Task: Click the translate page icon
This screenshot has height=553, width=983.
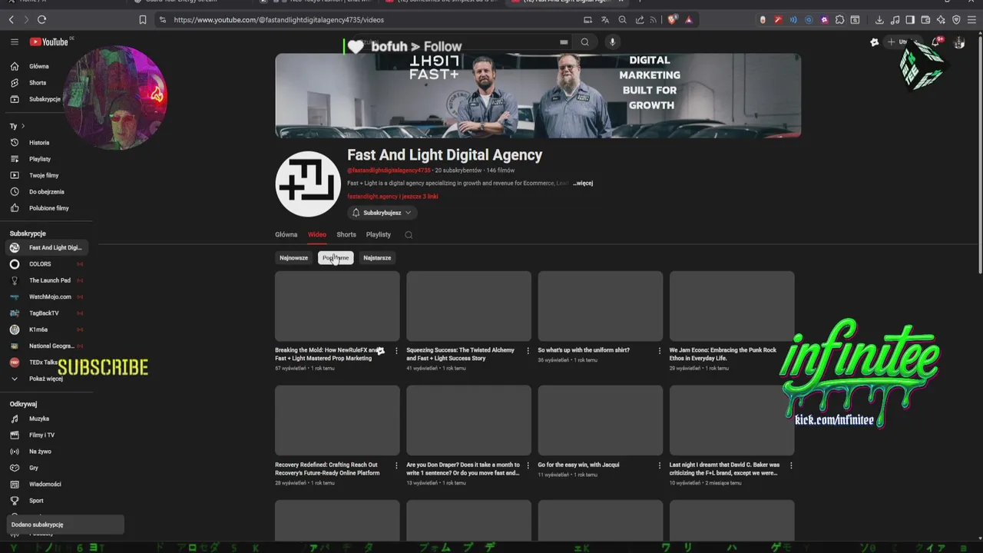Action: pos(605,20)
